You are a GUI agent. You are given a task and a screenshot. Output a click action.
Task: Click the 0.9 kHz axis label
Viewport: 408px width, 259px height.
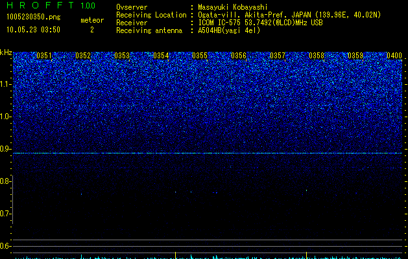(x=6, y=149)
